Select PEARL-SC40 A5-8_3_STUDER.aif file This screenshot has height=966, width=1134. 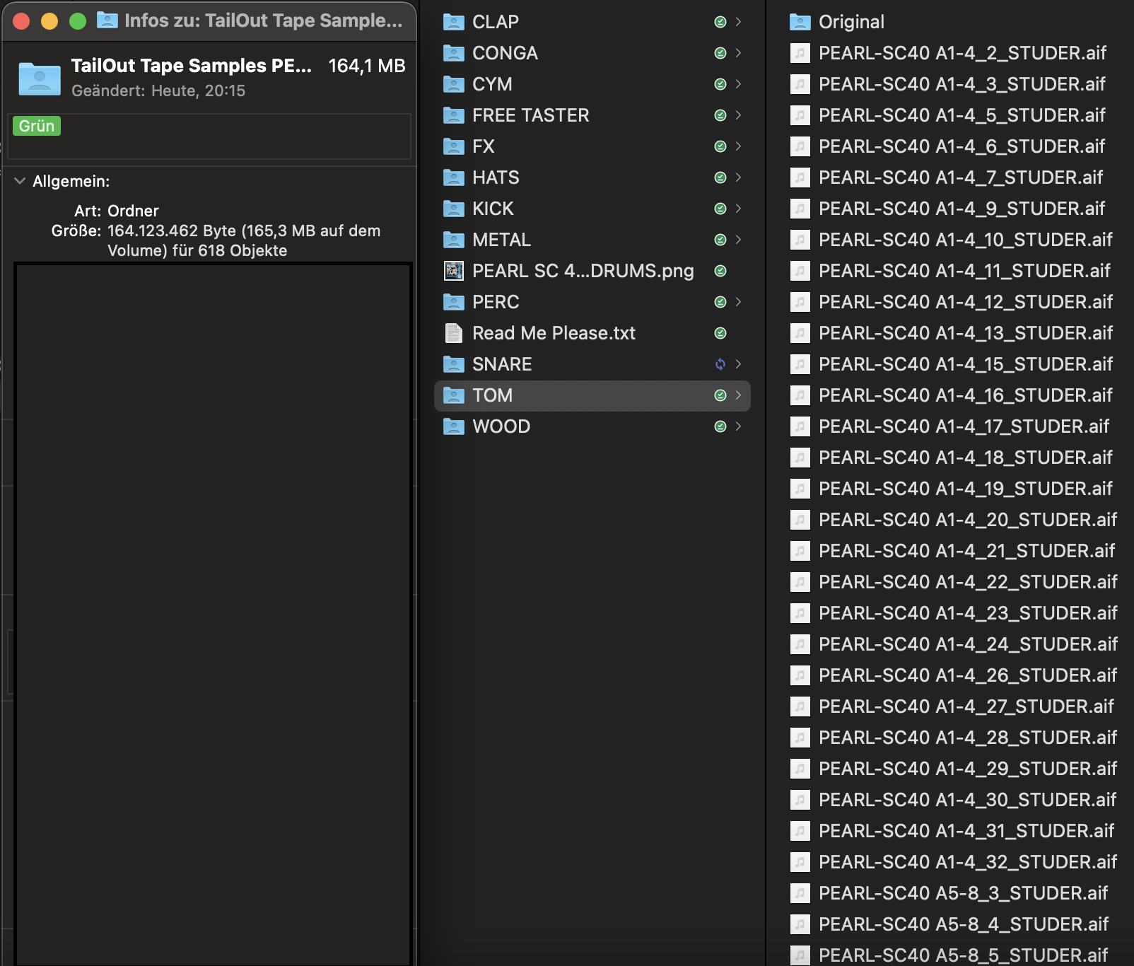(962, 893)
